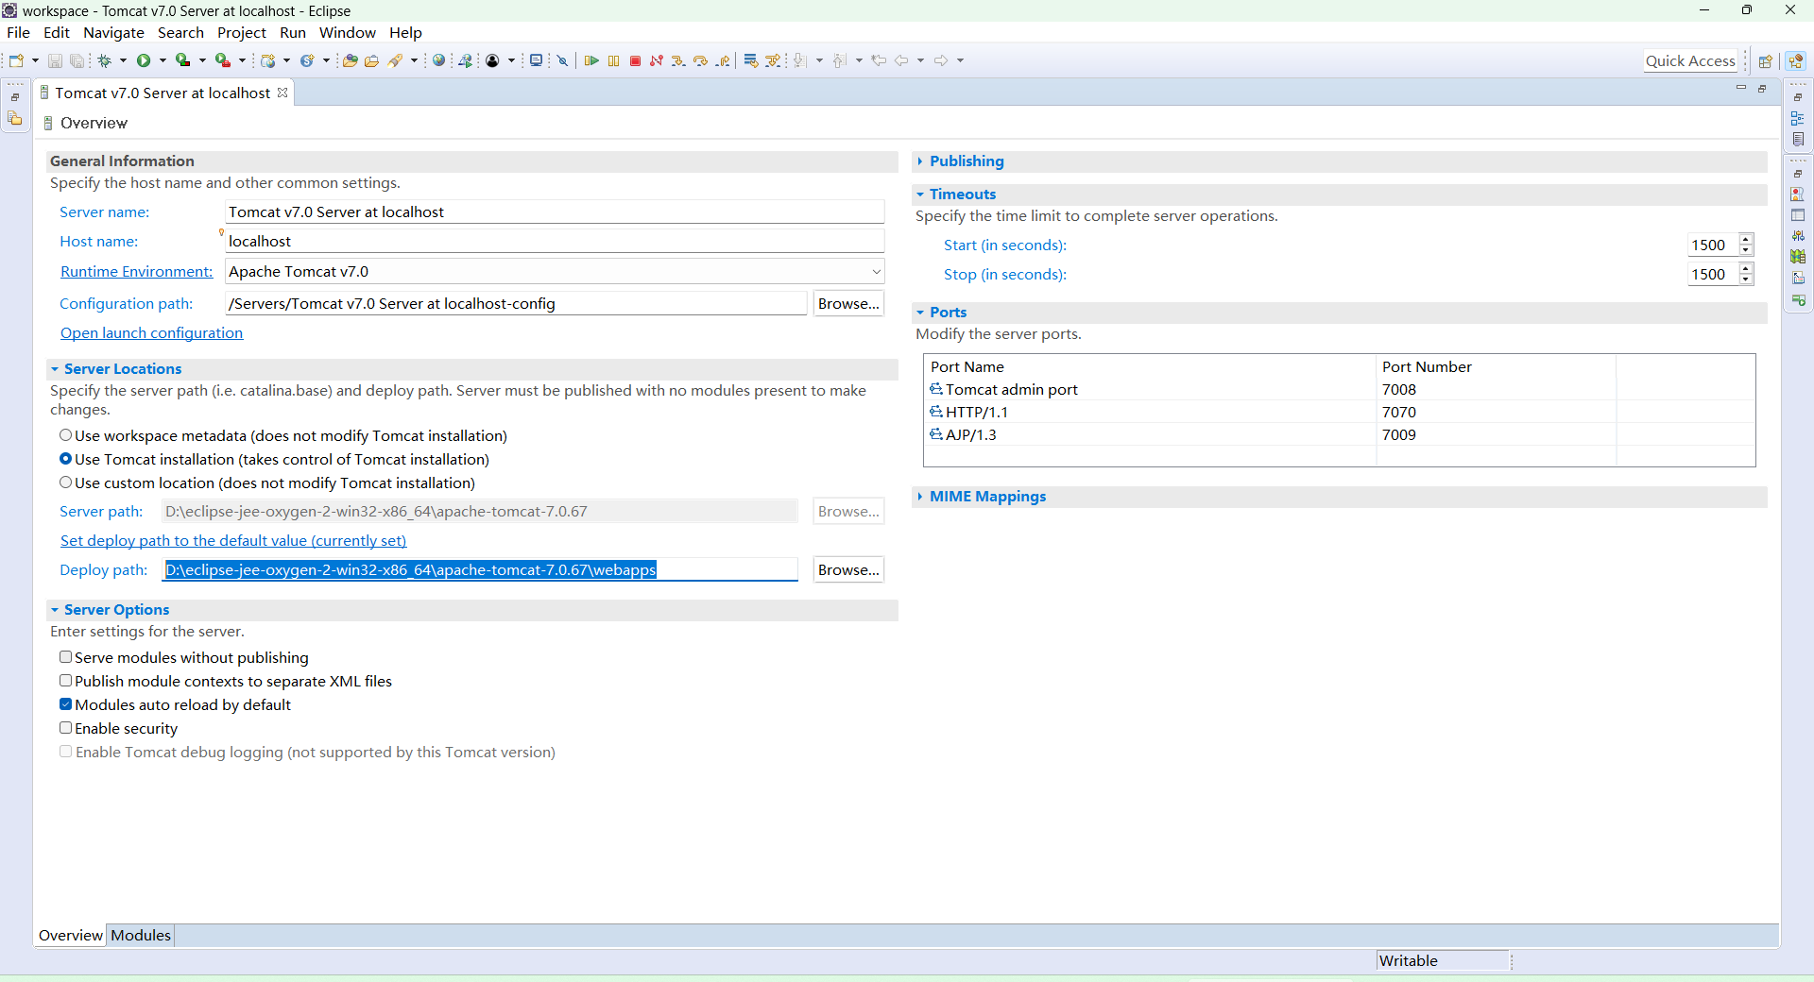Open the Data Source Explorer icon in right trim
The width and height of the screenshot is (1814, 982).
tap(1798, 257)
